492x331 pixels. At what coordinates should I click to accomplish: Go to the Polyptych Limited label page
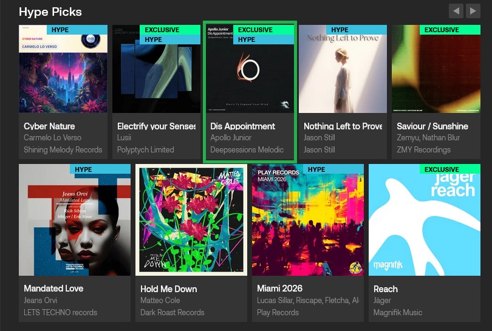coord(146,149)
